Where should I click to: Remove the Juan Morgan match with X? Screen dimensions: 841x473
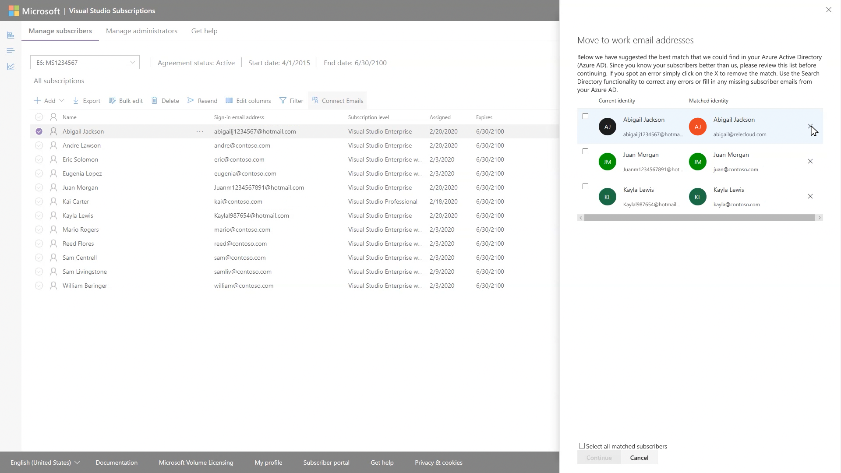pos(810,161)
